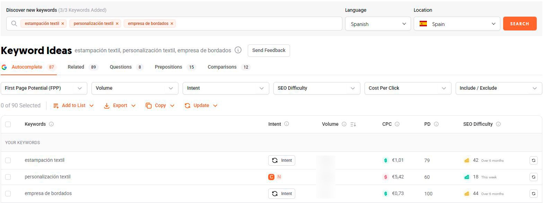Click the commercial intent 'C' badge
This screenshot has height=203, width=543.
tap(271, 177)
